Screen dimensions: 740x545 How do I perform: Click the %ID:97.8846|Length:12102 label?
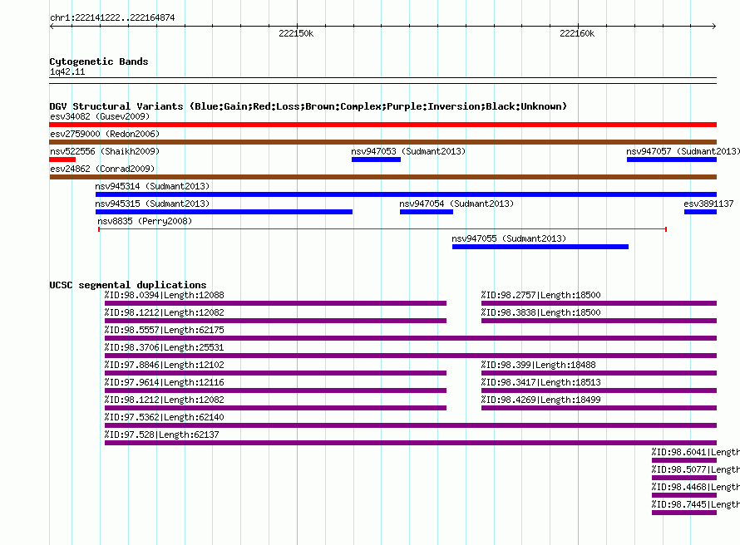165,365
